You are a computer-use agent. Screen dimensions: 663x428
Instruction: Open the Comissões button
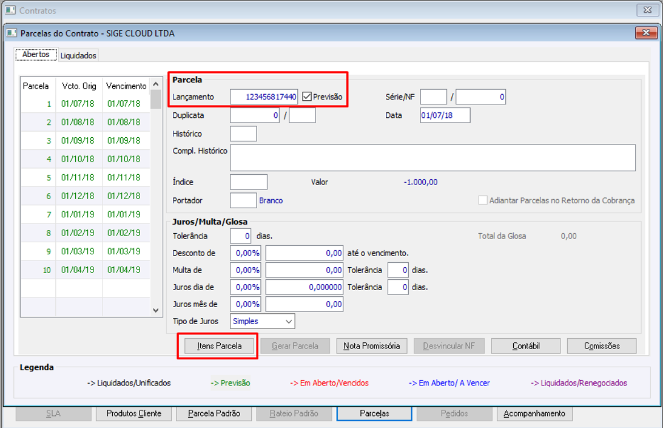(602, 346)
